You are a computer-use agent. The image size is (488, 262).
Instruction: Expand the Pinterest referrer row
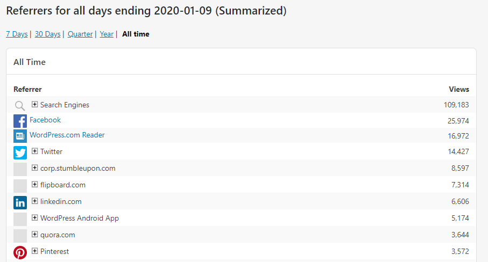[x=34, y=251]
